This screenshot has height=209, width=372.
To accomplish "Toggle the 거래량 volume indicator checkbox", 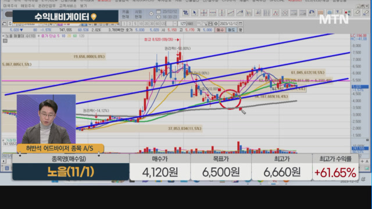I will coord(3,140).
